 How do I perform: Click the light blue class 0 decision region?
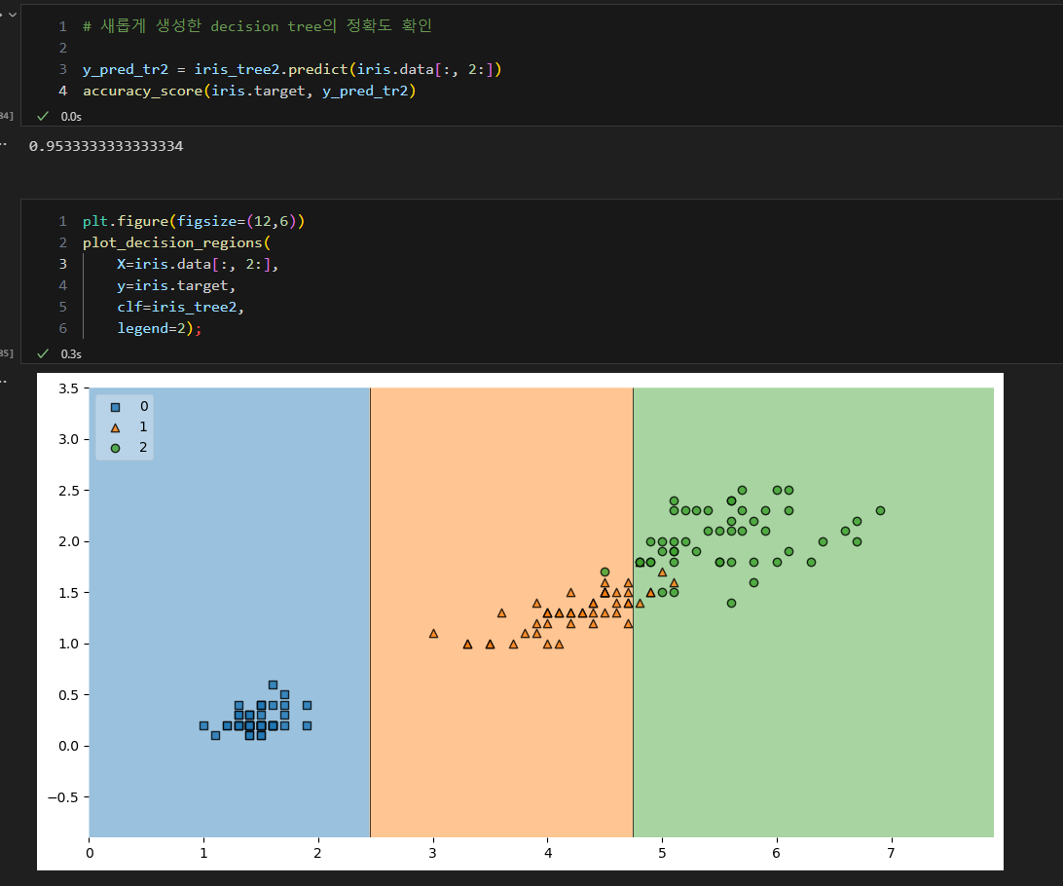click(x=229, y=542)
